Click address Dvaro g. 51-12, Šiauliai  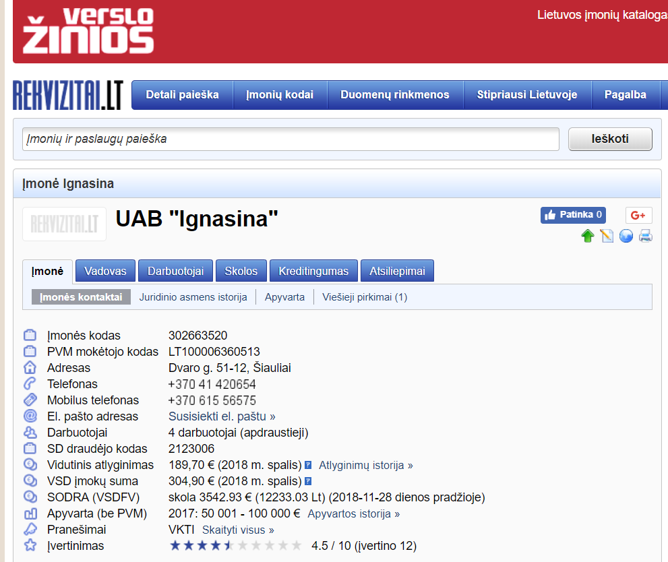(230, 368)
